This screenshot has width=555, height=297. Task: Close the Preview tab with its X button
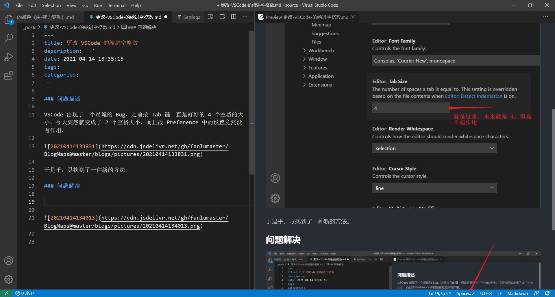coord(353,17)
